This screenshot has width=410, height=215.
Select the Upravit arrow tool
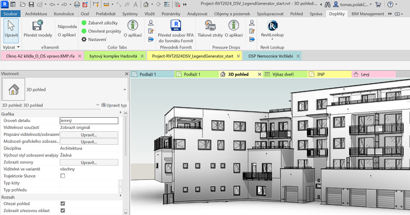pyautogui.click(x=11, y=30)
